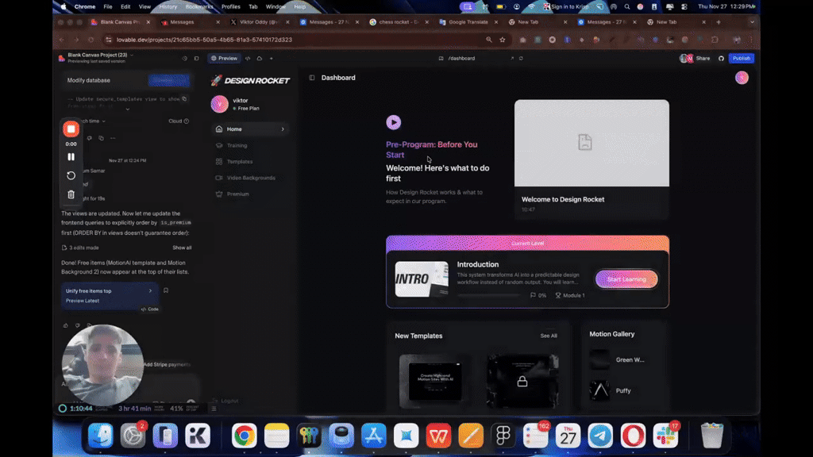Open the Welcome to Design Rocket video thumbnail
Image resolution: width=813 pixels, height=457 pixels.
591,143
